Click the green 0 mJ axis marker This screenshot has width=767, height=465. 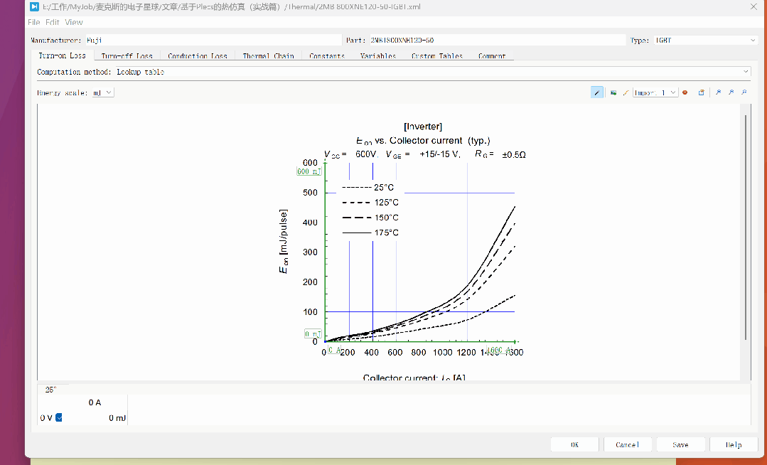(x=313, y=334)
